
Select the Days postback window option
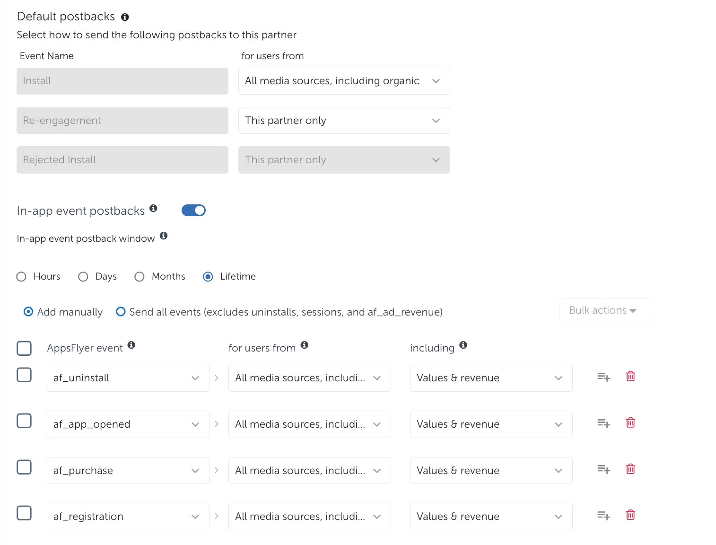[x=83, y=277]
